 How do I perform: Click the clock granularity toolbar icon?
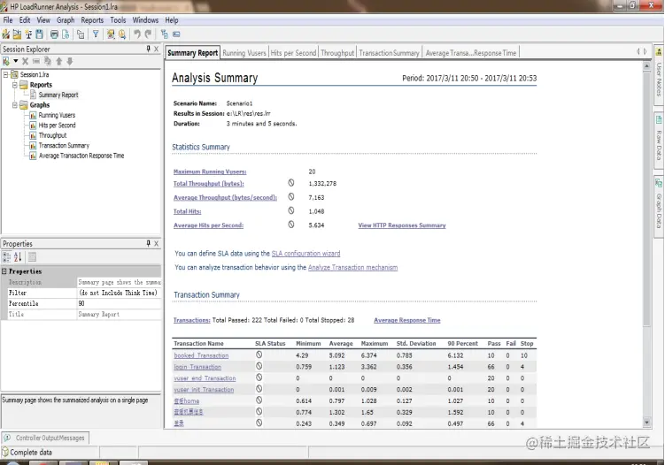pos(122,34)
